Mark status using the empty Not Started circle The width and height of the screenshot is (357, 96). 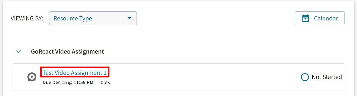(305, 77)
